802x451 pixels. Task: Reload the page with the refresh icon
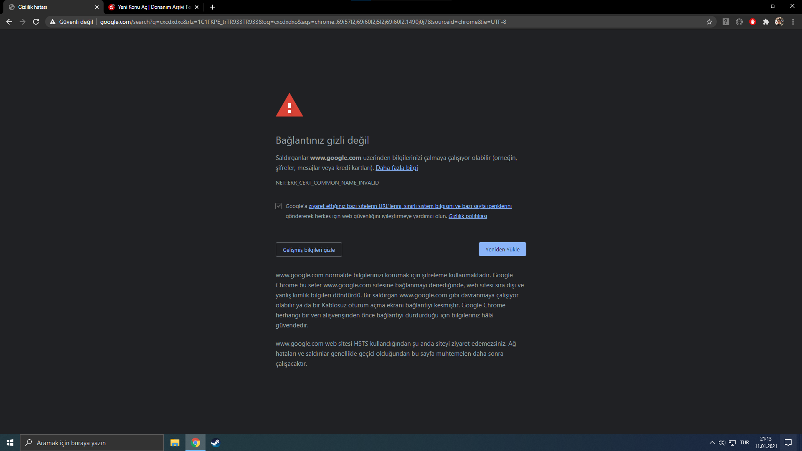pos(36,22)
